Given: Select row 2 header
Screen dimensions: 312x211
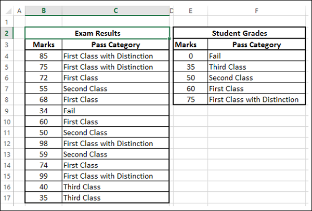Looking at the screenshot, I should click(x=7, y=33).
